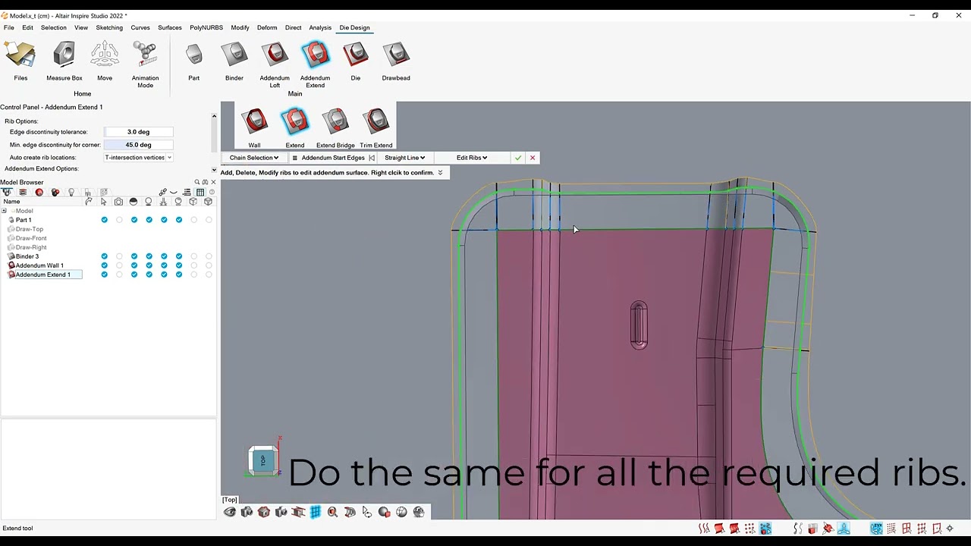Screen dimensions: 971x546
Task: Toggle the column view icon in Model Browser
Action: [x=200, y=192]
